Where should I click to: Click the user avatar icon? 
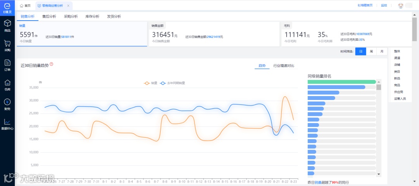[400, 5]
